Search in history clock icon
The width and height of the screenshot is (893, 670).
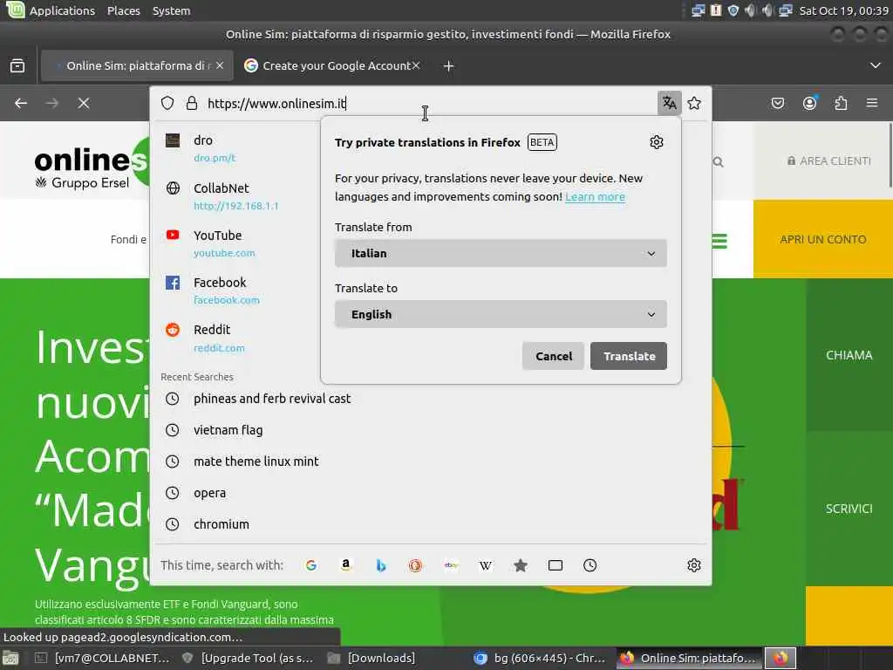[590, 565]
